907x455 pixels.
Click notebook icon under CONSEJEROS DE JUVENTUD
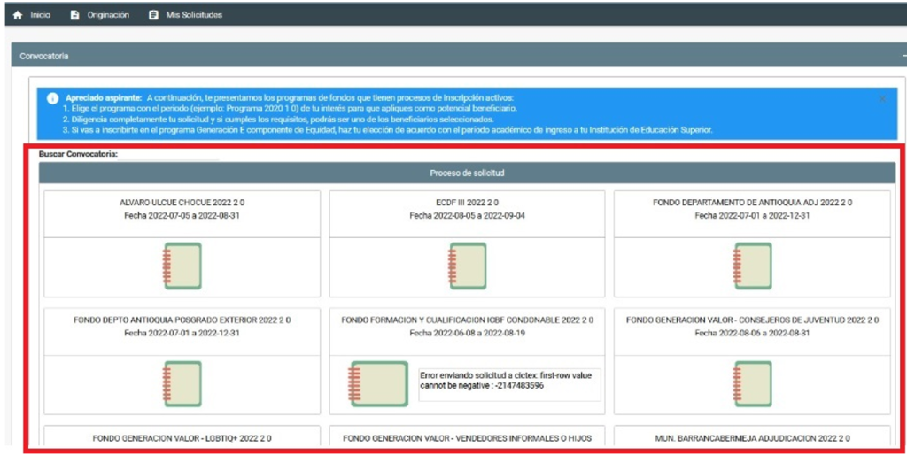[x=752, y=383]
